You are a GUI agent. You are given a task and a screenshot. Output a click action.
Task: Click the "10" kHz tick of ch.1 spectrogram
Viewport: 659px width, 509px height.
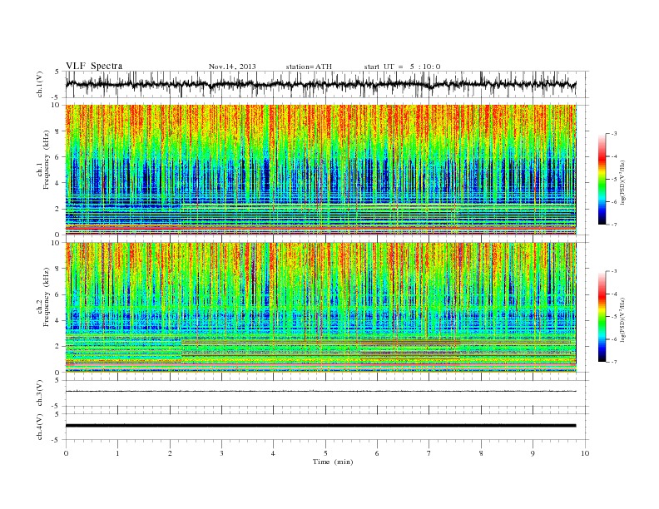(x=57, y=105)
